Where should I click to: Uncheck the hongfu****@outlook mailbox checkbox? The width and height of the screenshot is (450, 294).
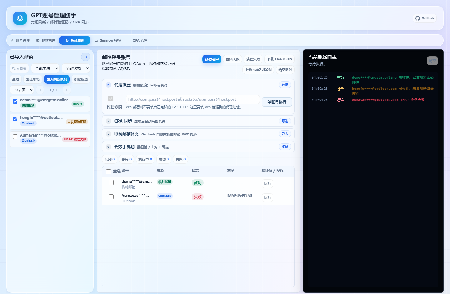click(x=15, y=119)
